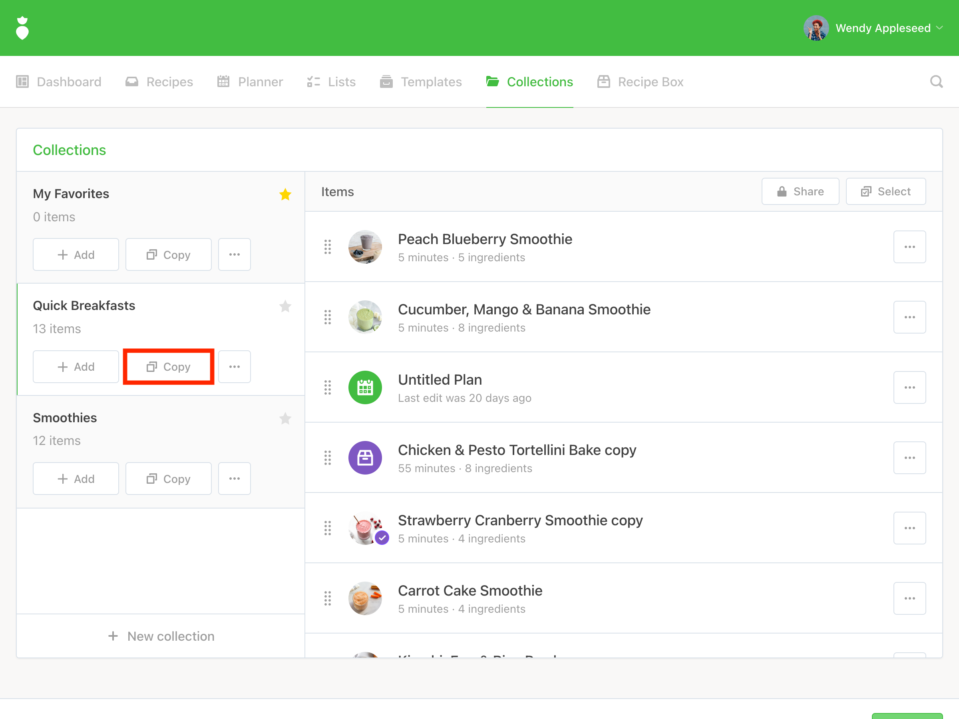The image size is (959, 719).
Task: Click the purple Chicken & Pesto Tortellini icon
Action: point(364,458)
